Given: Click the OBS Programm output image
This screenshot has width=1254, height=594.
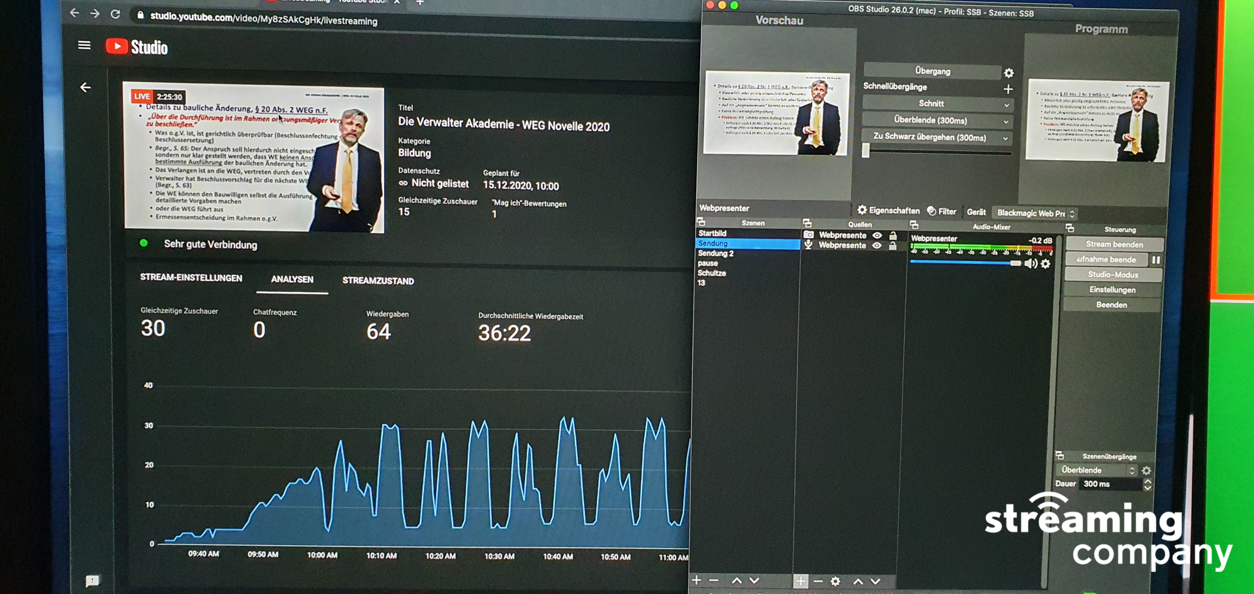Looking at the screenshot, I should click(x=1098, y=120).
